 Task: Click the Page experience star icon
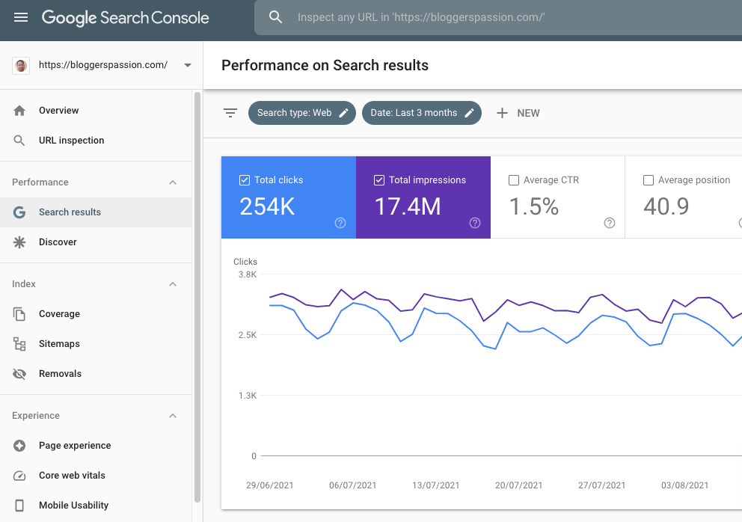click(x=19, y=446)
